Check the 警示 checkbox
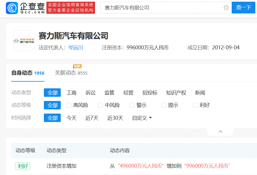The height and width of the screenshot is (175, 257). tap(132, 105)
